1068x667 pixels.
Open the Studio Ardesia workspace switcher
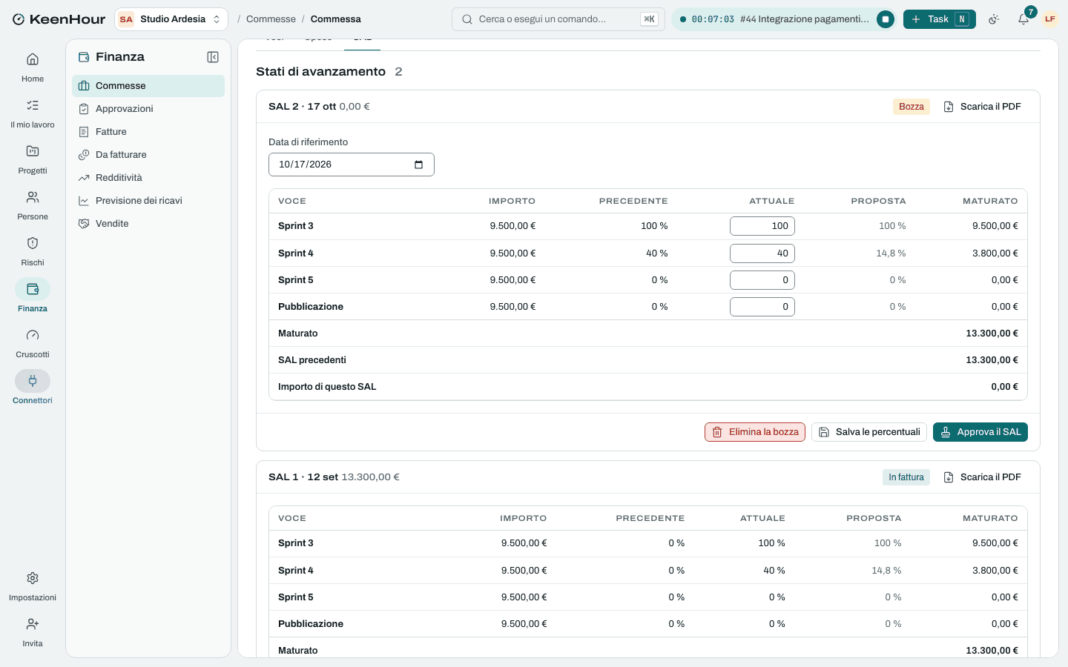[x=171, y=19]
